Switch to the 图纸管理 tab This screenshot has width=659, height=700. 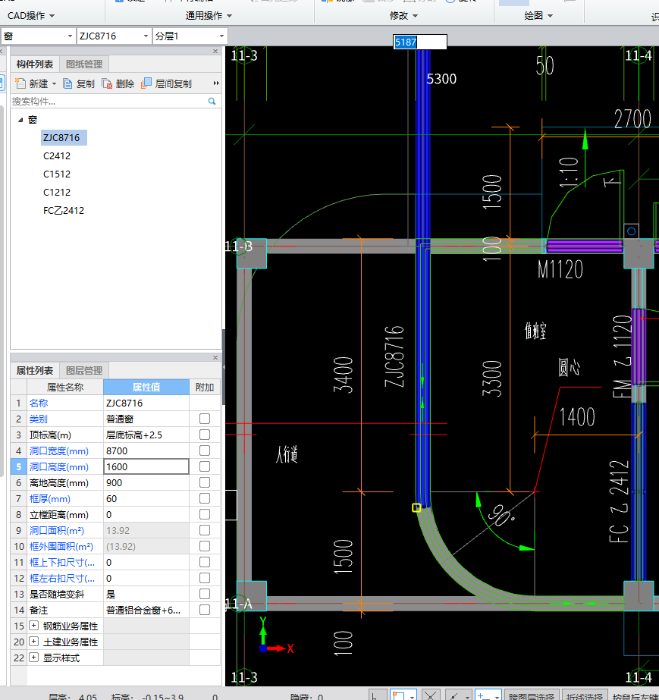point(84,64)
